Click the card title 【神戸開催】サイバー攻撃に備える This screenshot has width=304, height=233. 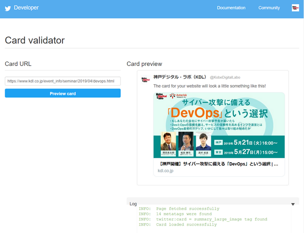pyautogui.click(x=218, y=164)
